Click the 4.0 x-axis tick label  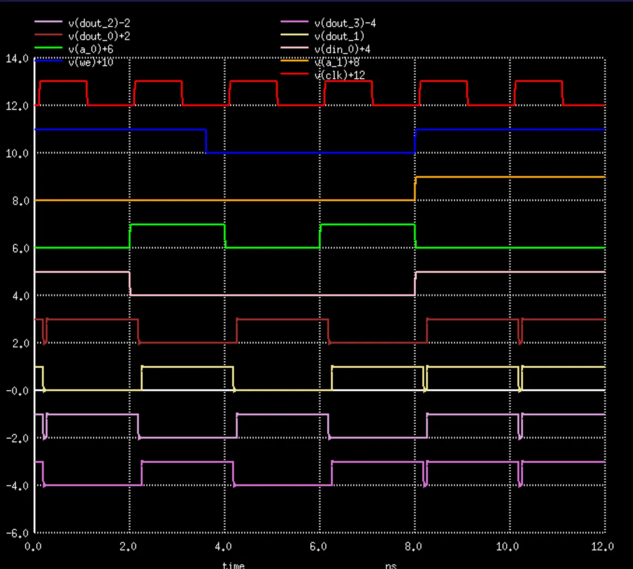click(223, 546)
